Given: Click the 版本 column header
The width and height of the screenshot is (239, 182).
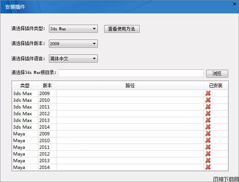Looking at the screenshot, I should [47, 85].
